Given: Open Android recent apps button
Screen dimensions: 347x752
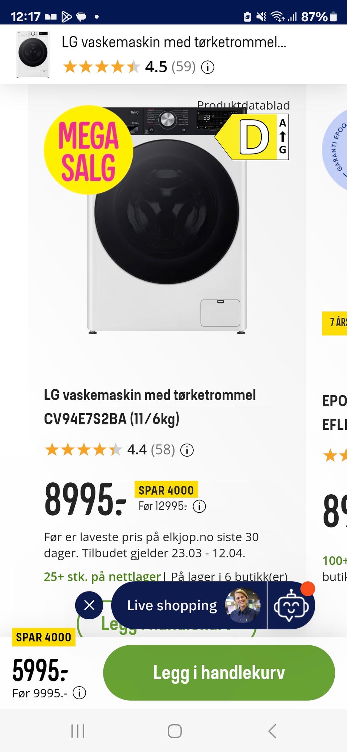Looking at the screenshot, I should [x=78, y=731].
